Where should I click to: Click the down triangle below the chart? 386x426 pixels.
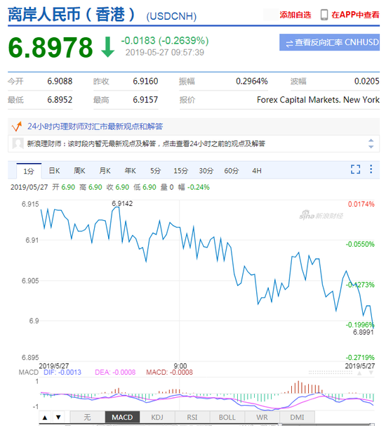(x=58, y=418)
